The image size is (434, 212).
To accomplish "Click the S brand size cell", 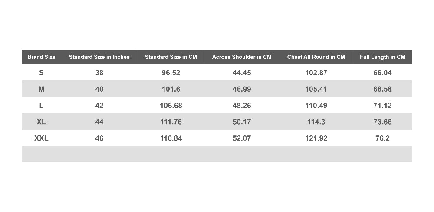I will pyautogui.click(x=41, y=73).
